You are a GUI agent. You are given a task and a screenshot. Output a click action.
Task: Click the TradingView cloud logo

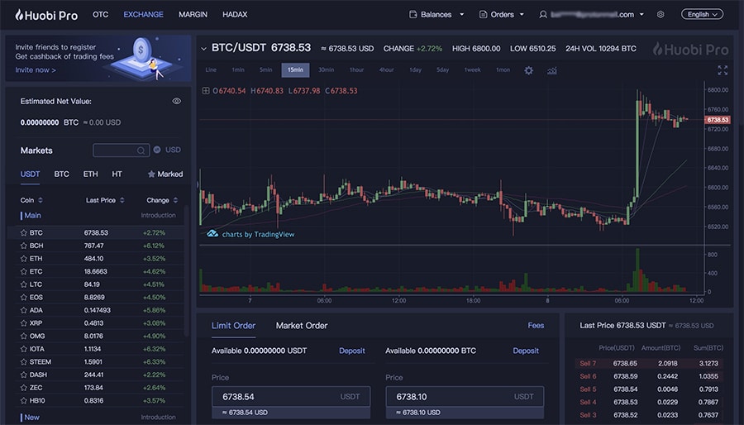click(212, 234)
